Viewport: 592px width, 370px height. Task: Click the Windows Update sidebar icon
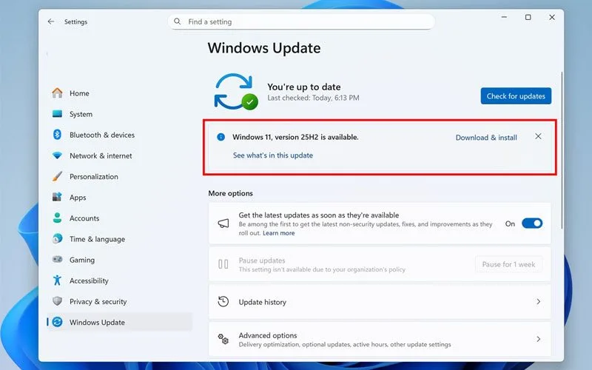58,322
